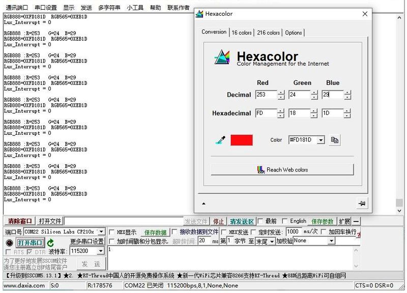Toggle the 定时发送 checkbox
The height and width of the screenshot is (293, 407).
pyautogui.click(x=253, y=232)
